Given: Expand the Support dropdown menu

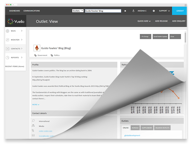Looking at the screenshot, I should coord(164,11).
